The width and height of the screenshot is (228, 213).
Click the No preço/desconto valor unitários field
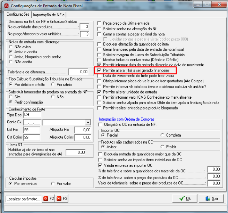coord(84,34)
